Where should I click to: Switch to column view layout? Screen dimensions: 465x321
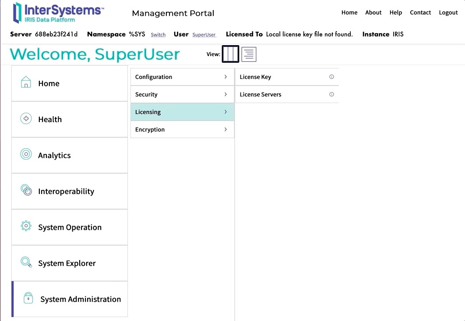pos(230,54)
